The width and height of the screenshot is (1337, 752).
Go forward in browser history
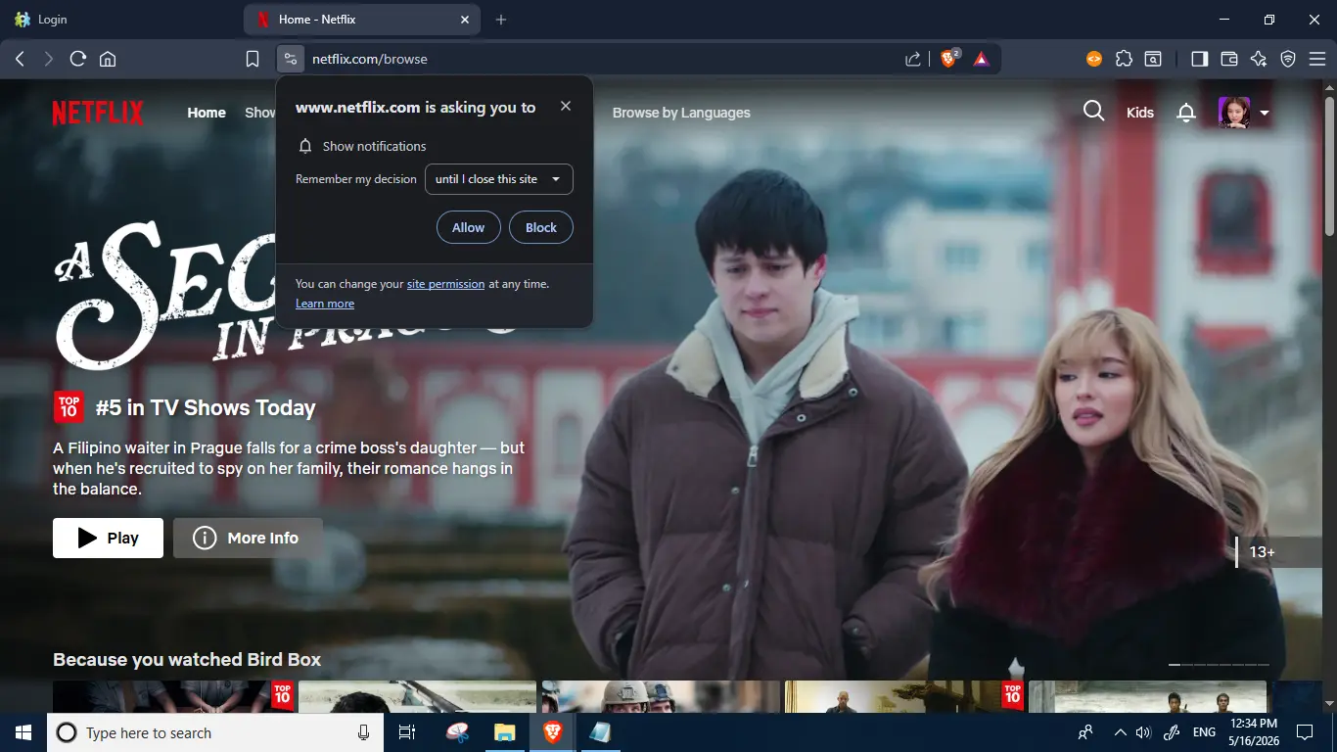click(49, 59)
